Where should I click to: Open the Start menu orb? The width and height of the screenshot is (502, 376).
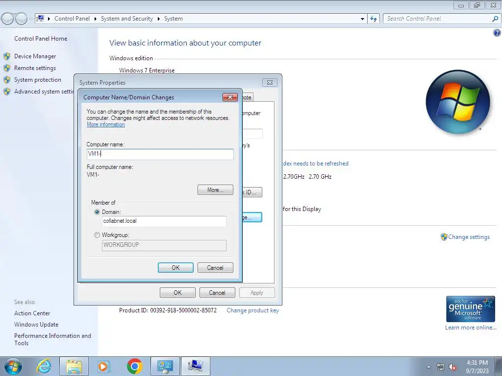(13, 366)
